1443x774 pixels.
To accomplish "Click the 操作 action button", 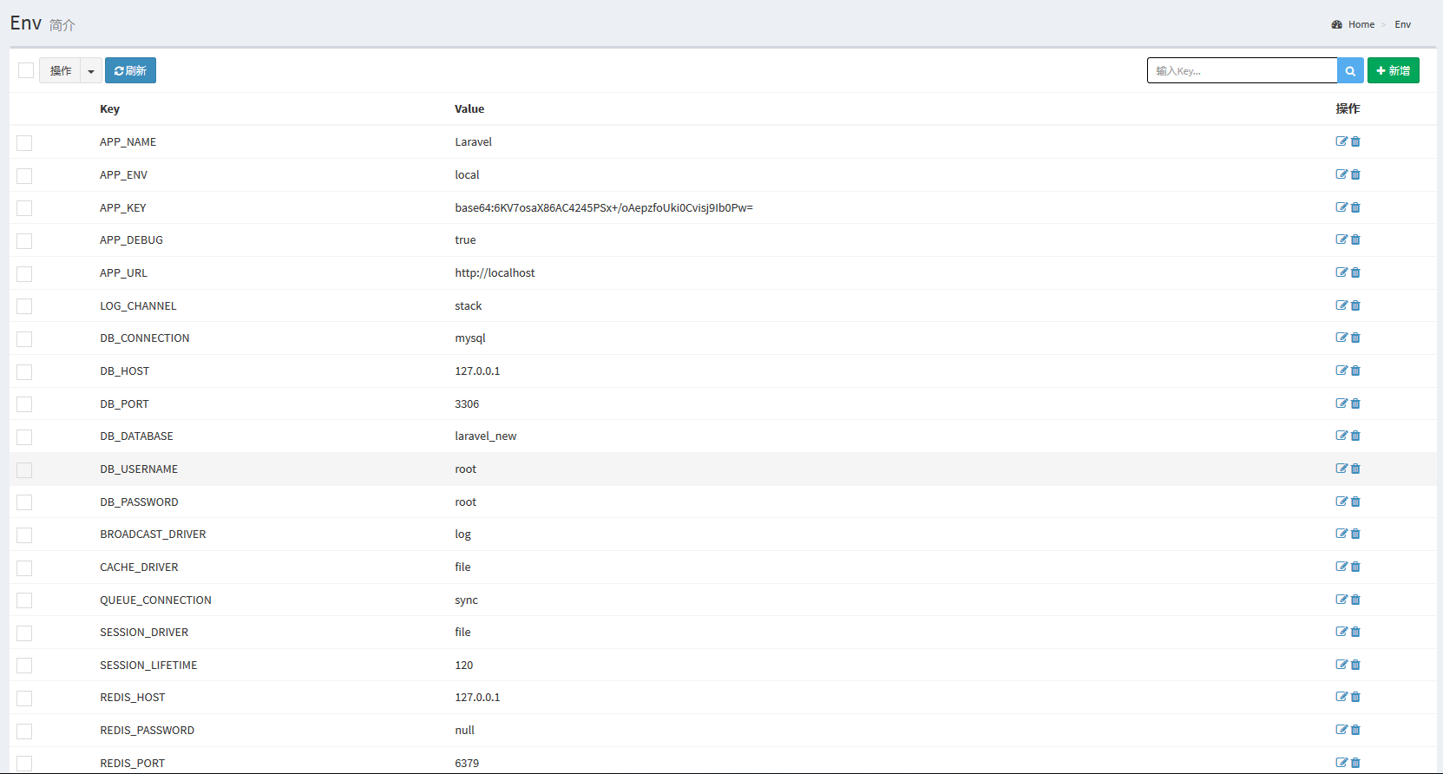I will tap(60, 70).
